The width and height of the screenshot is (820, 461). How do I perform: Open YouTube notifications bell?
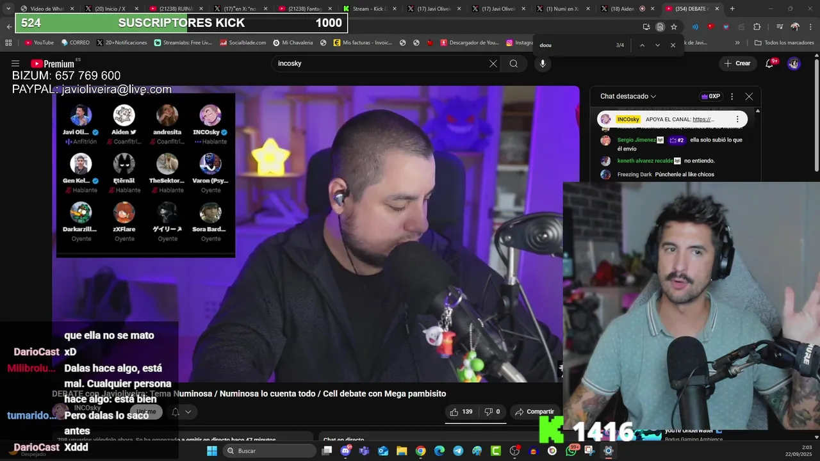[769, 63]
